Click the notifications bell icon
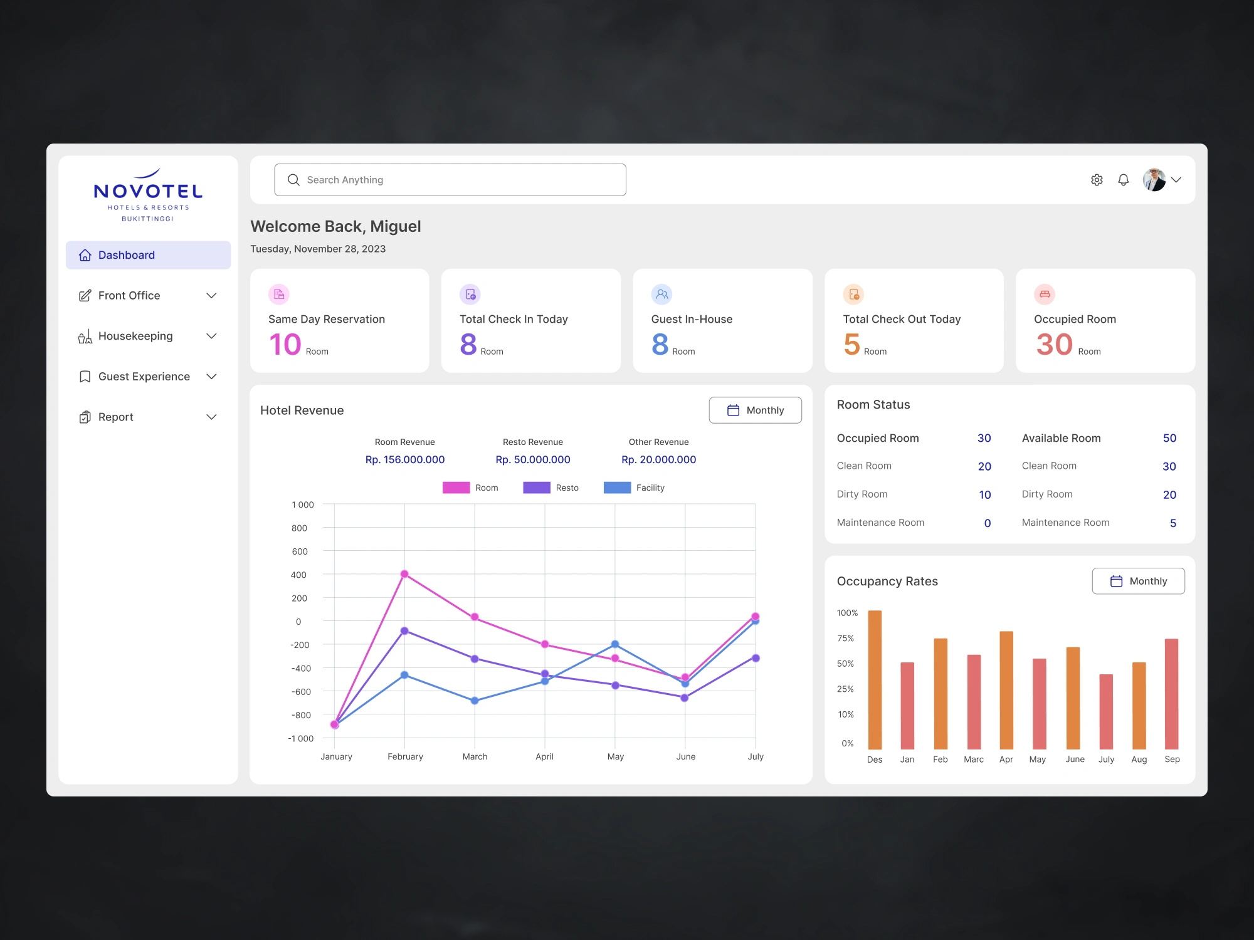This screenshot has height=940, width=1254. coord(1123,180)
